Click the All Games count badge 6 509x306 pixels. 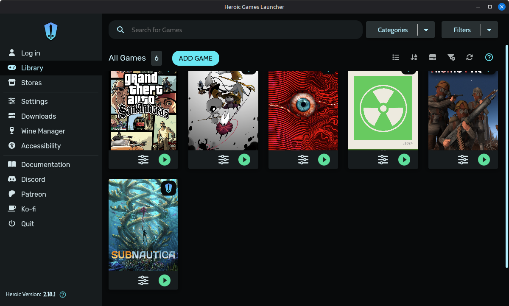[x=157, y=58]
